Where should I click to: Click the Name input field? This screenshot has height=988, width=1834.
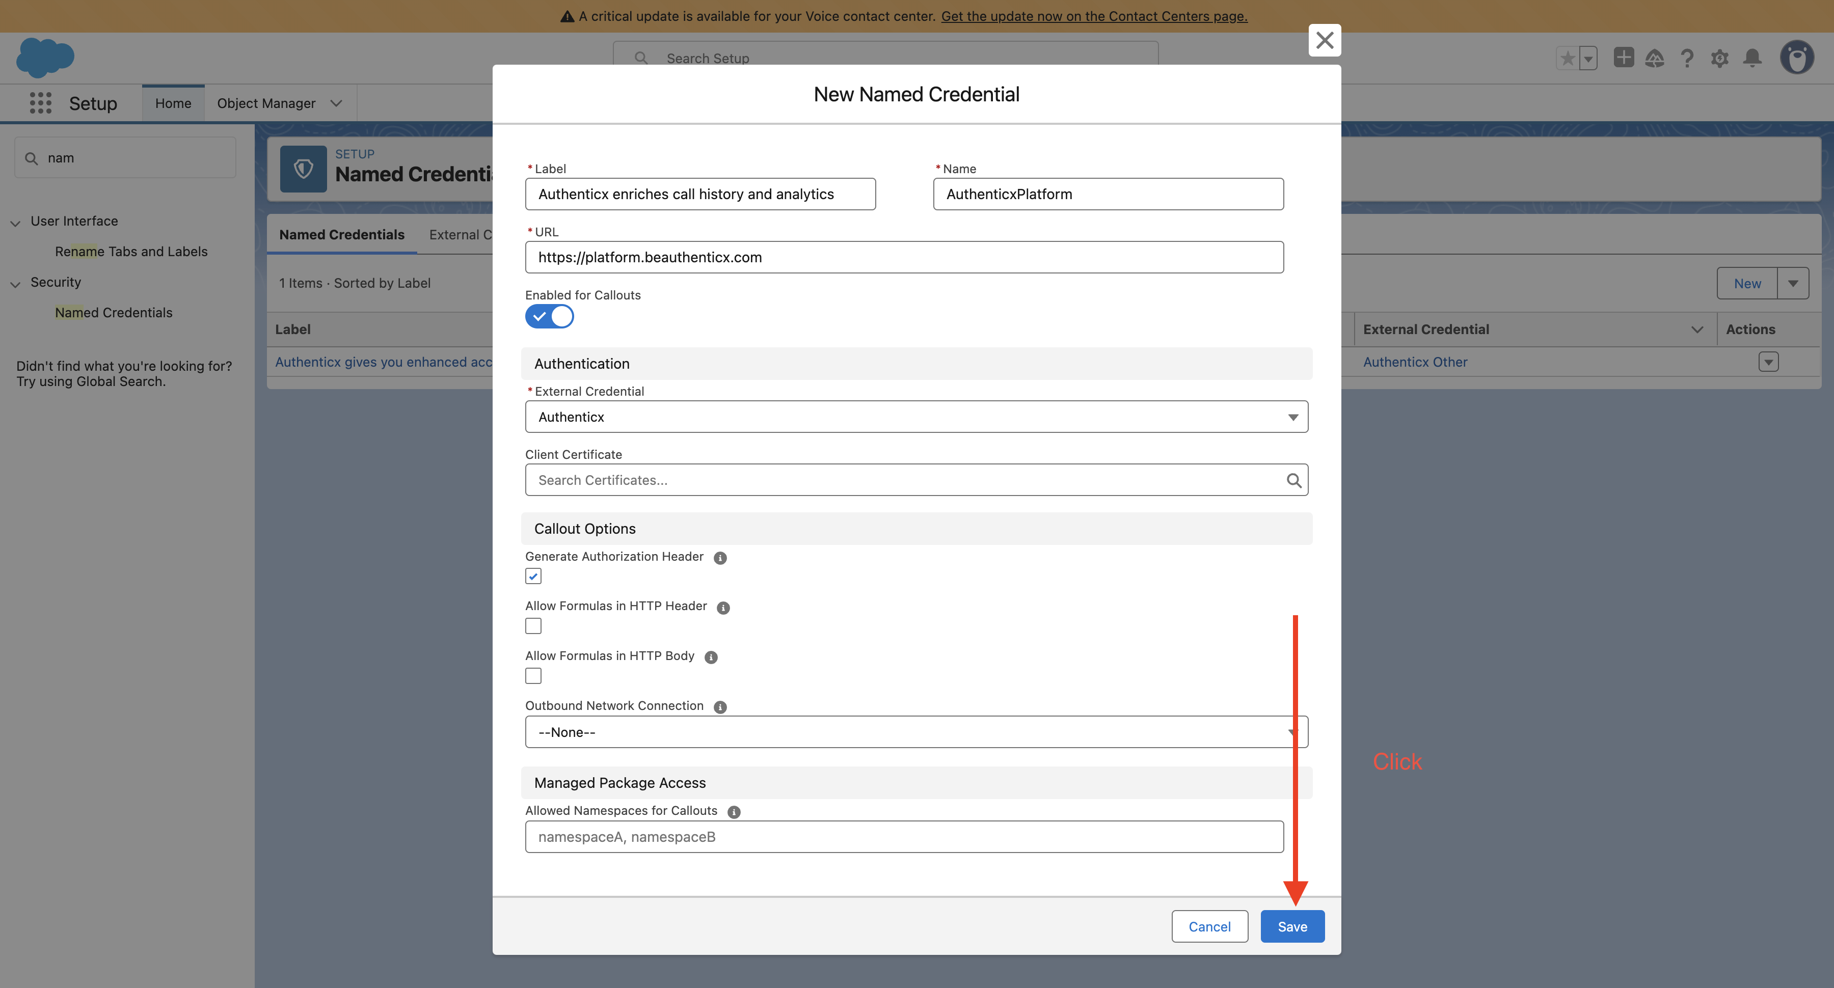(x=1108, y=194)
